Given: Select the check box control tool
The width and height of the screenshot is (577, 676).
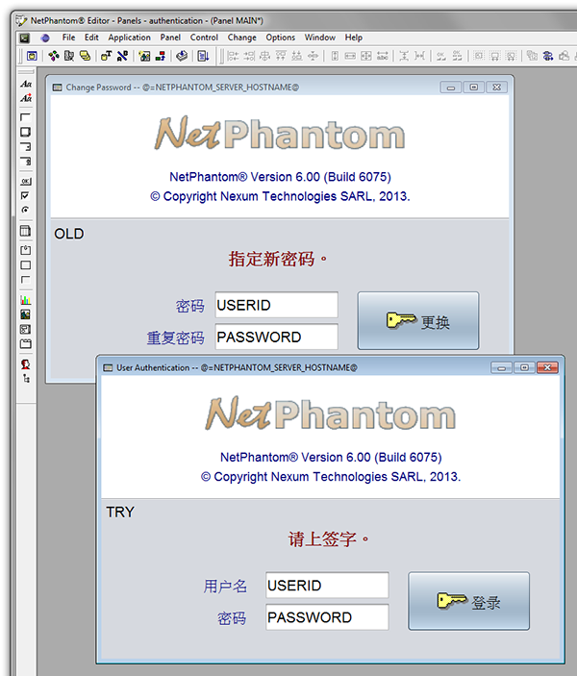Looking at the screenshot, I should (25, 196).
